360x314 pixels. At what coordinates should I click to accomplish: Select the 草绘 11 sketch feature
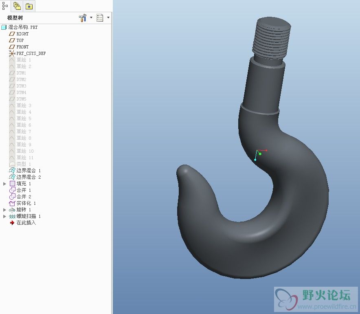click(25, 158)
